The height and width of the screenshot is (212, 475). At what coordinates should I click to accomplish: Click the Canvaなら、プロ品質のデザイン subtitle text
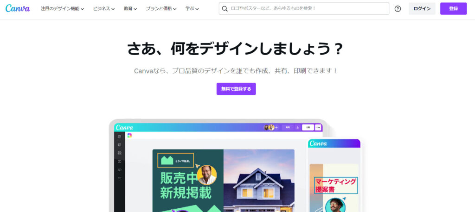(236, 71)
